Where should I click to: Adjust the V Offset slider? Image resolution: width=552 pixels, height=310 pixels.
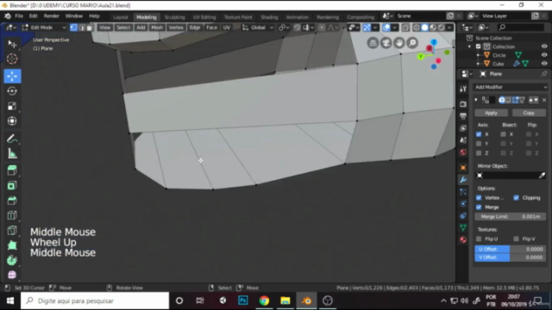[x=510, y=257]
